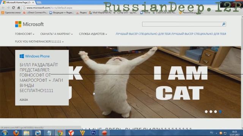
Task: Reload the page with the refresh icon
Action: click(x=14, y=8)
